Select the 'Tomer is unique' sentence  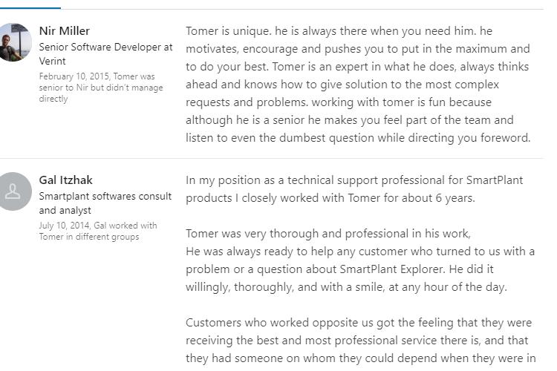click(229, 31)
